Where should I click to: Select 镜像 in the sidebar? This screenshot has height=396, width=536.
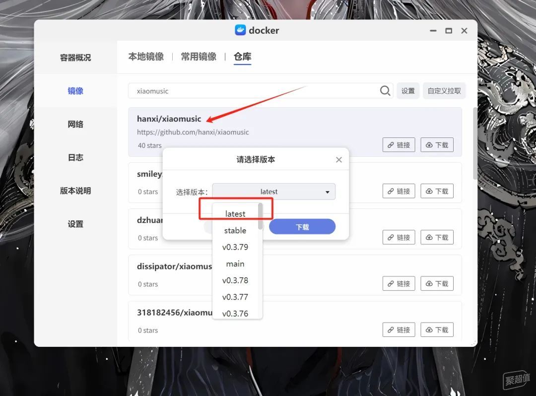(x=75, y=91)
